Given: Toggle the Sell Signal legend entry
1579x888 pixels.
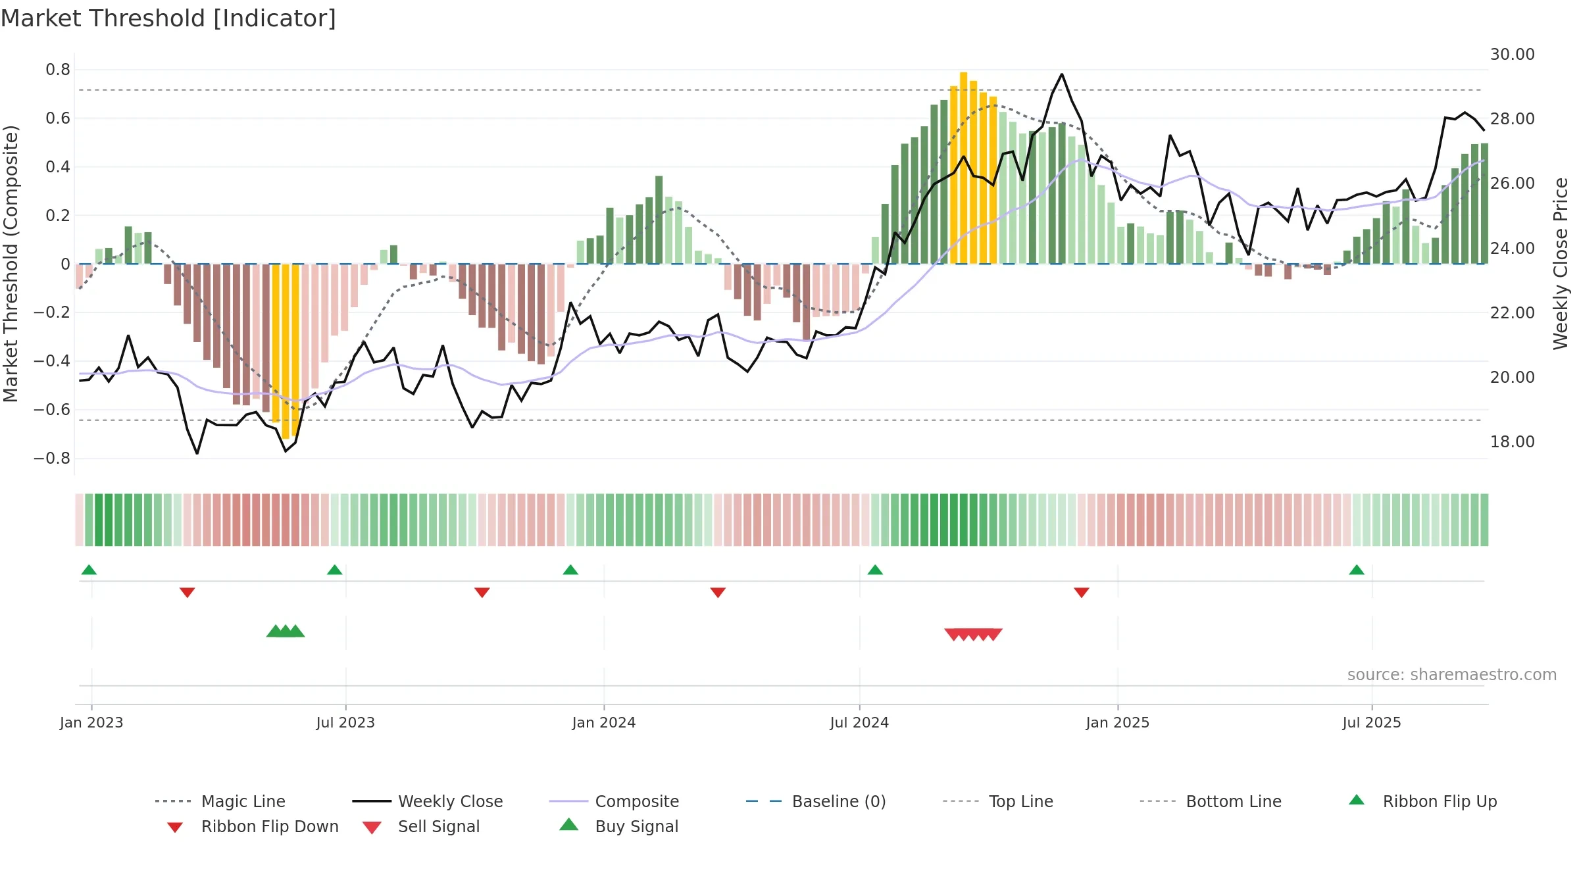Looking at the screenshot, I should click(421, 826).
